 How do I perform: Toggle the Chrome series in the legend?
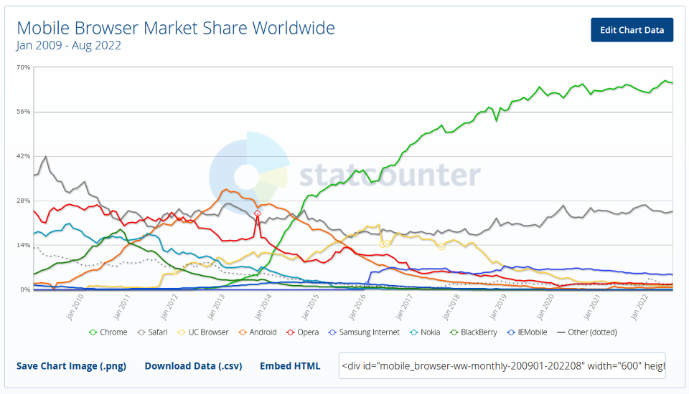point(108,332)
